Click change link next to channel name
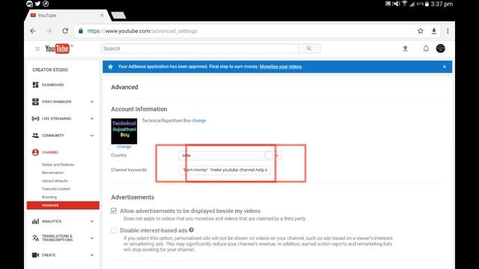This screenshot has width=479, height=269. tap(199, 120)
